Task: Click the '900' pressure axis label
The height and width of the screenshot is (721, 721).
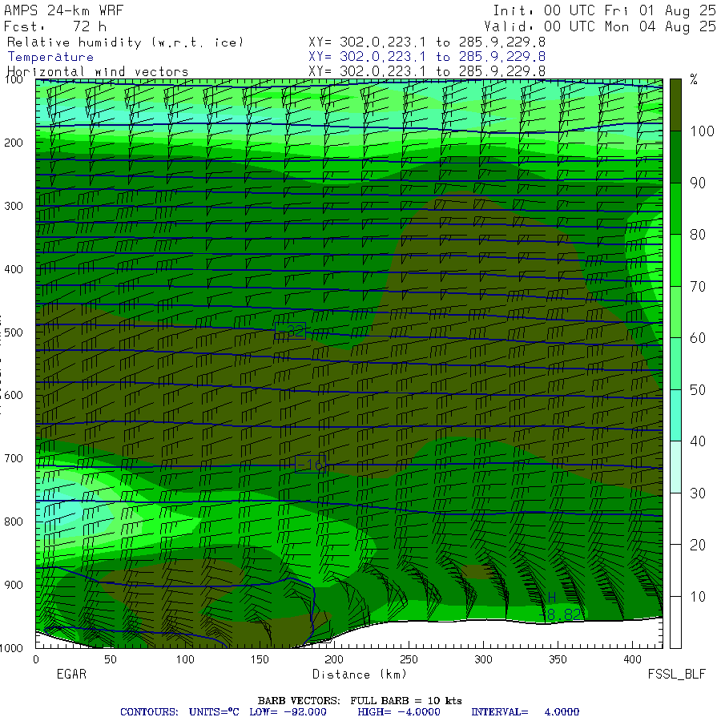Action: (14, 585)
